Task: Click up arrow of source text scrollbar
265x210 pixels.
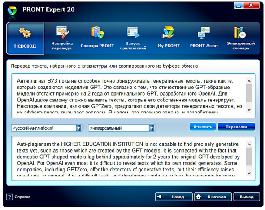Action: coord(249,81)
